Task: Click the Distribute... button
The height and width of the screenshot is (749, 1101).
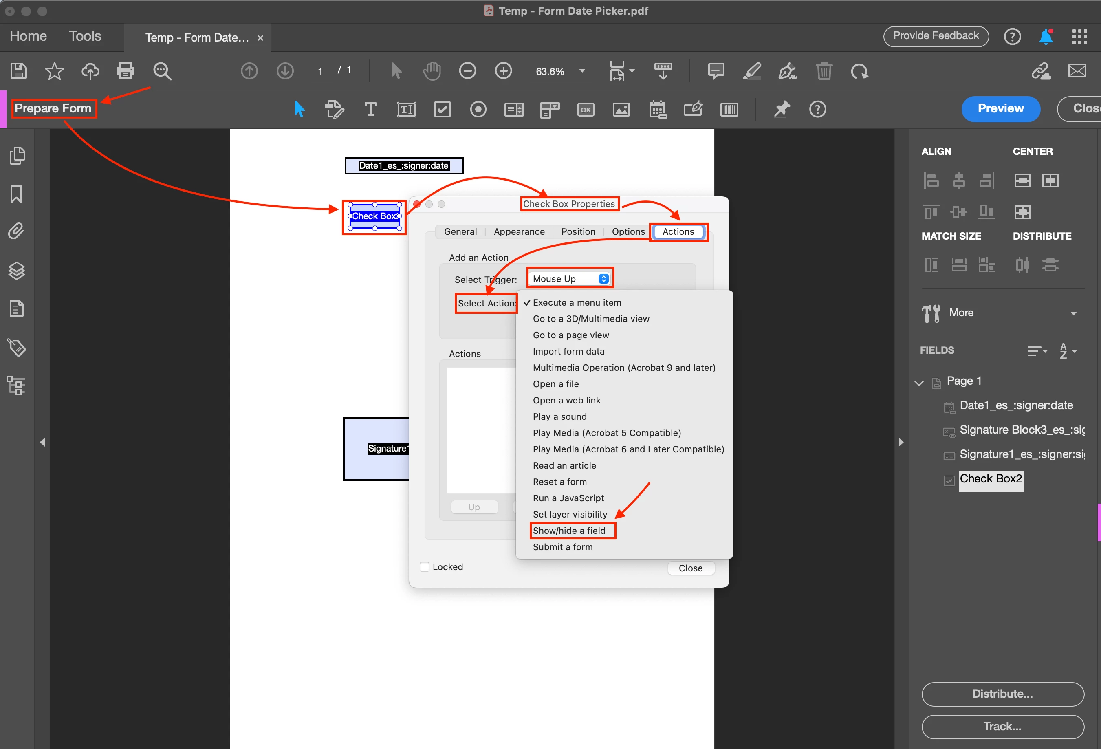Action: (1002, 694)
